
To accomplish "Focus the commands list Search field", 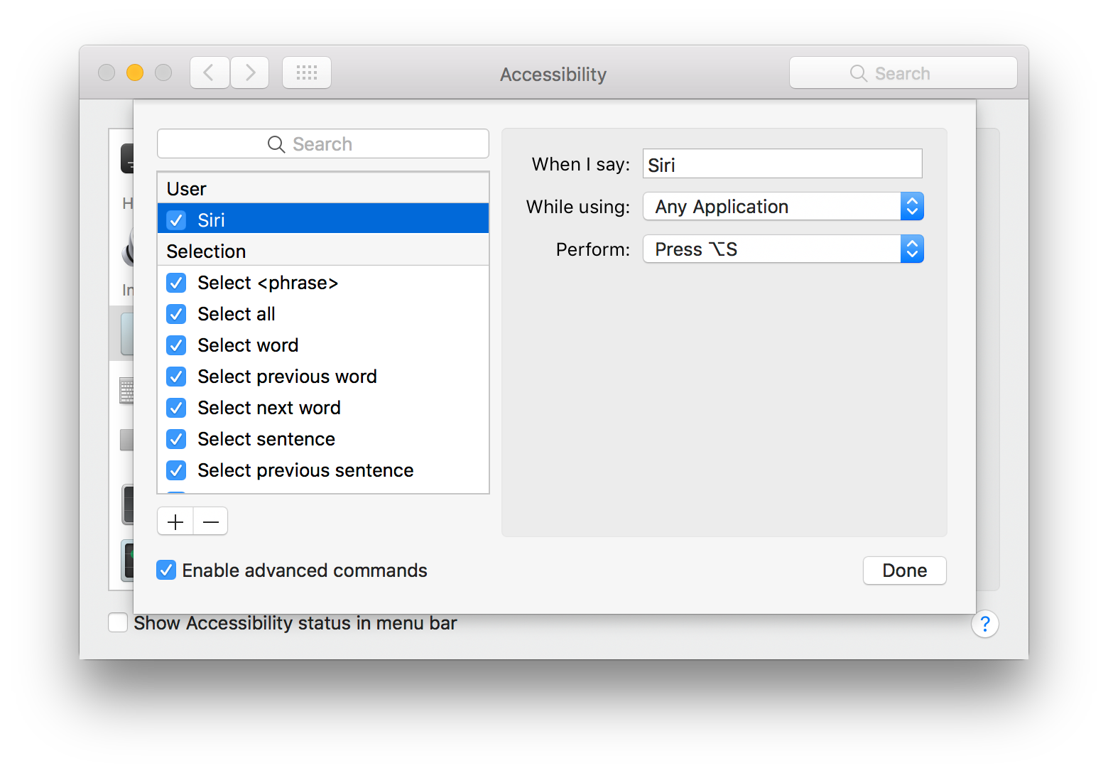I will point(323,144).
